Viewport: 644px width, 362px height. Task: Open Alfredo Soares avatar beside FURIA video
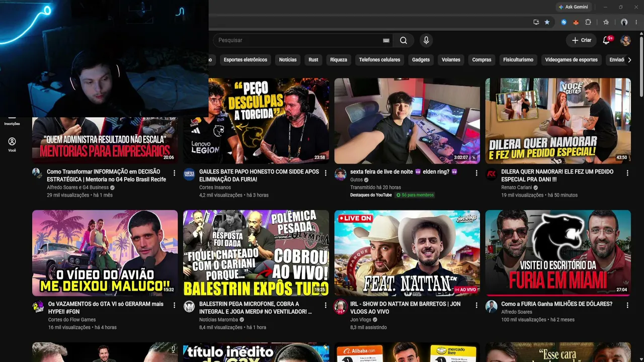point(492,306)
